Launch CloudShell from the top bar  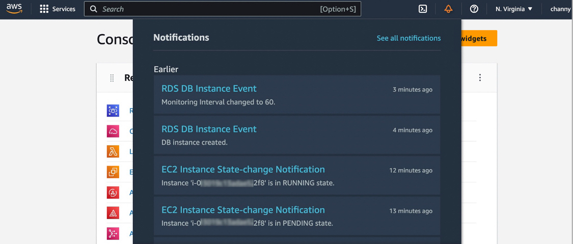(x=423, y=9)
